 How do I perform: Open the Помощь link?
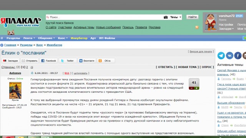[x=128, y=27]
